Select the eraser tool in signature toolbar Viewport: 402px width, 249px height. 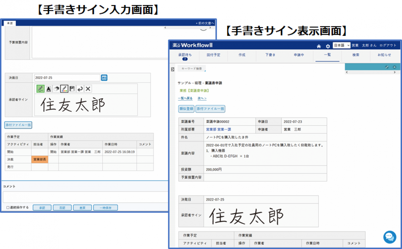pyautogui.click(x=56, y=89)
